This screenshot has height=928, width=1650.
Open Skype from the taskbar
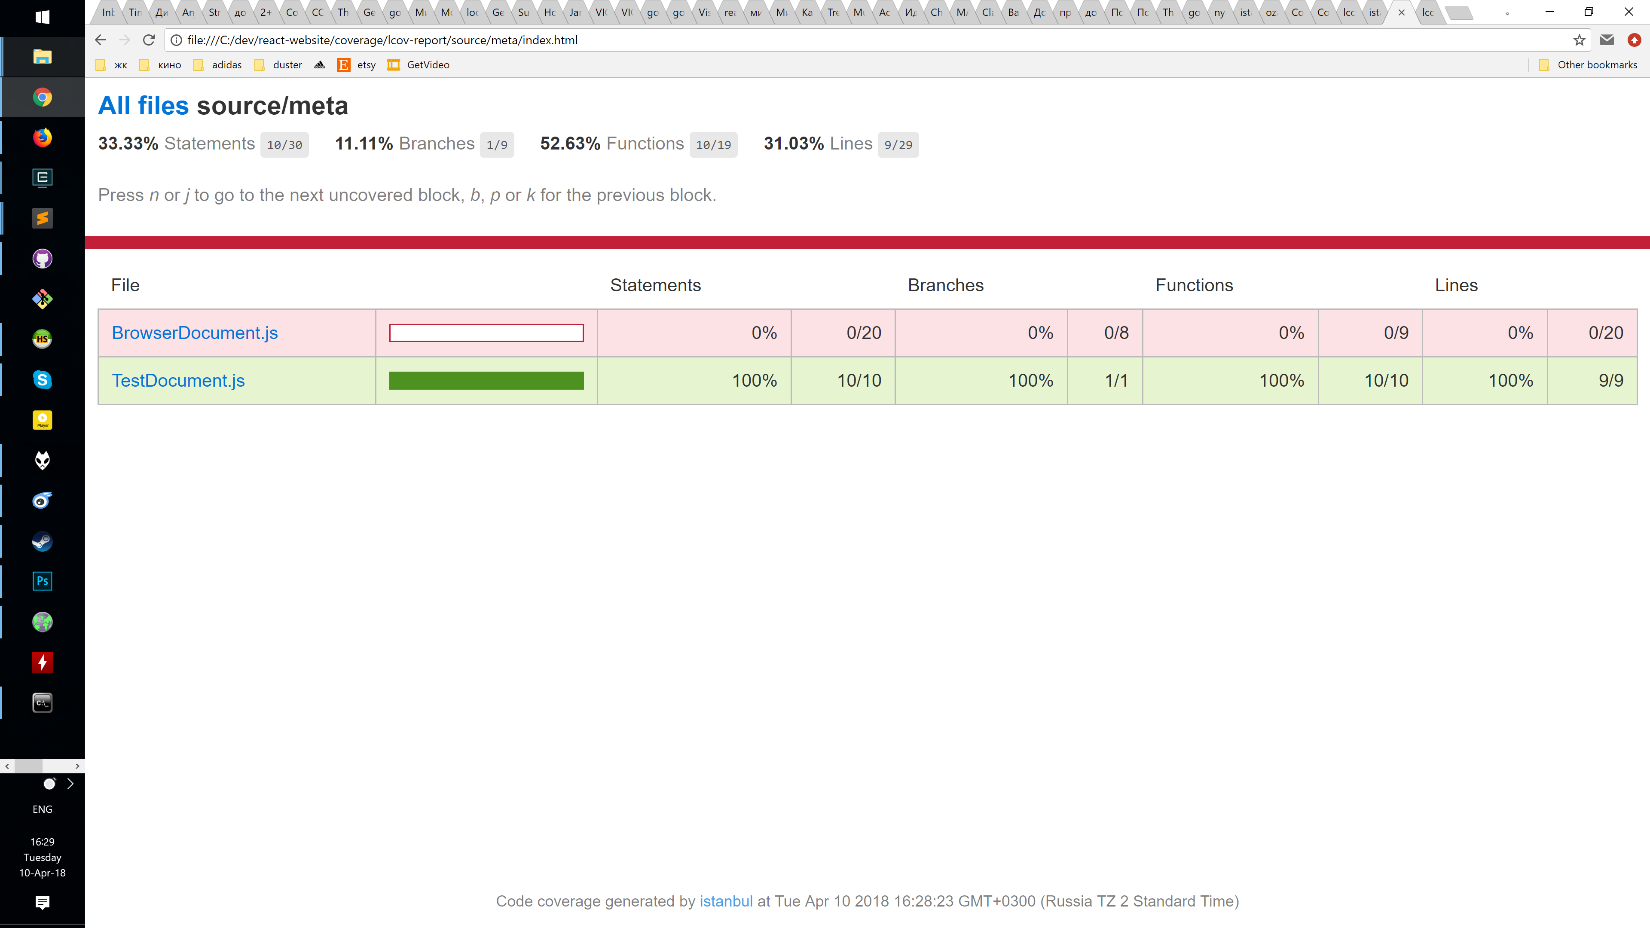[42, 380]
